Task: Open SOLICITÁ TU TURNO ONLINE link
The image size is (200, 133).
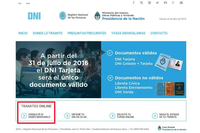Action: pyautogui.click(x=125, y=116)
